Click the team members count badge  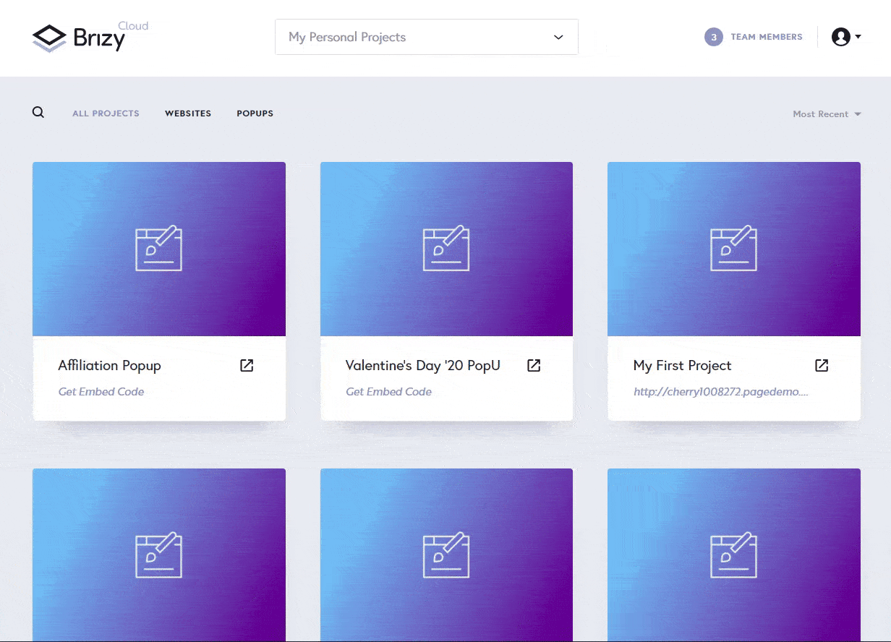(x=713, y=37)
